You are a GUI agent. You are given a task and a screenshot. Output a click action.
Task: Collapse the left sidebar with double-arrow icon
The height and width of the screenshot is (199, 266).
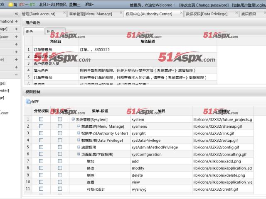click(x=17, y=14)
